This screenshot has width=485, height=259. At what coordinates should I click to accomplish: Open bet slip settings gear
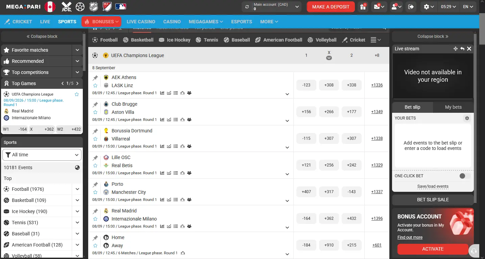pyautogui.click(x=467, y=118)
